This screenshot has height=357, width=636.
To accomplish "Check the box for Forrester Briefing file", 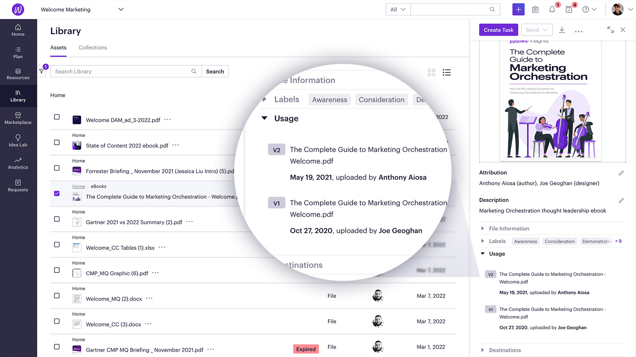I will (57, 168).
